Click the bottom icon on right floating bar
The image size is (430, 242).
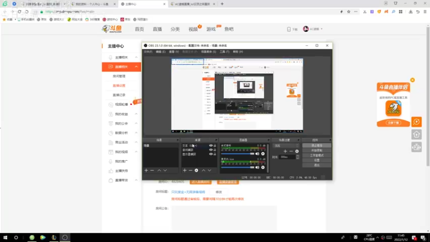point(417,147)
